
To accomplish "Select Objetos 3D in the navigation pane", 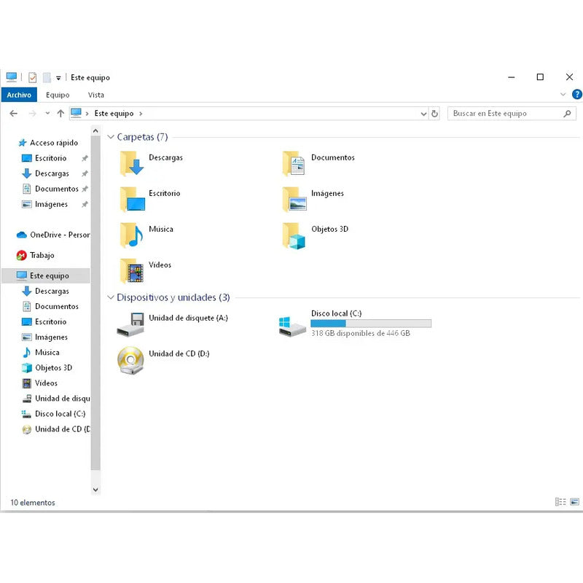I will 53,368.
